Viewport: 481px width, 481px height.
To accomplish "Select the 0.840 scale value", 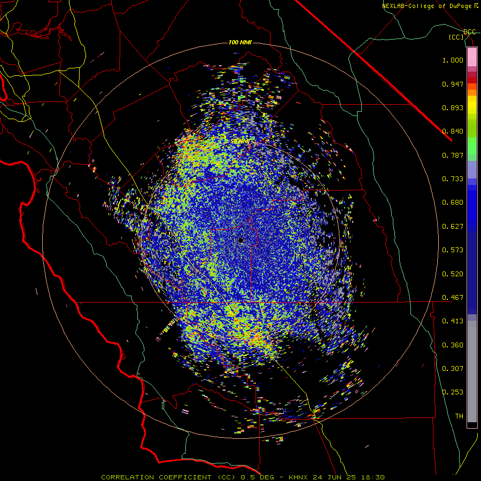I will point(453,131).
